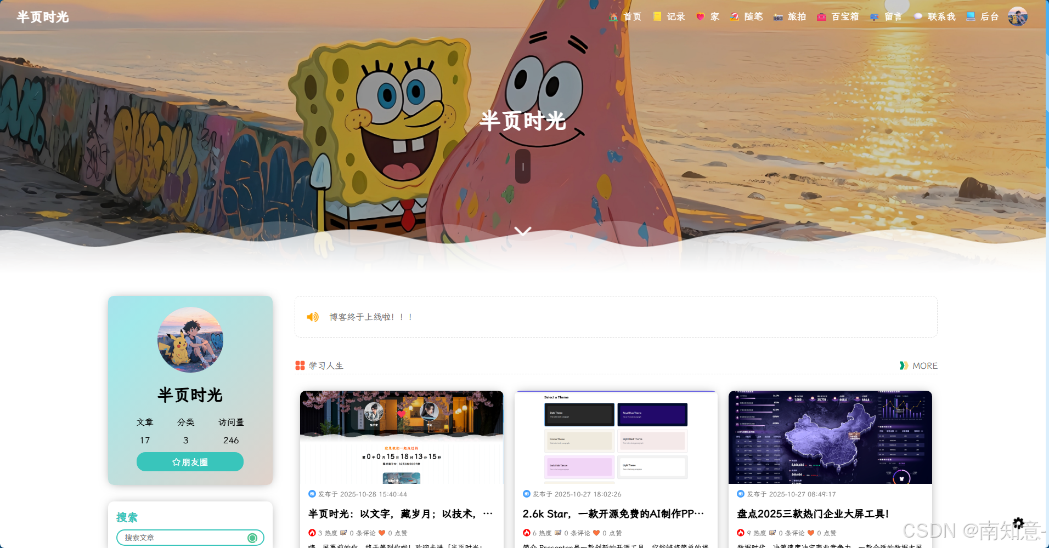Image resolution: width=1049 pixels, height=548 pixels.
Task: Click the publish date 2025-10-27 18:02:26
Action: pyautogui.click(x=588, y=494)
